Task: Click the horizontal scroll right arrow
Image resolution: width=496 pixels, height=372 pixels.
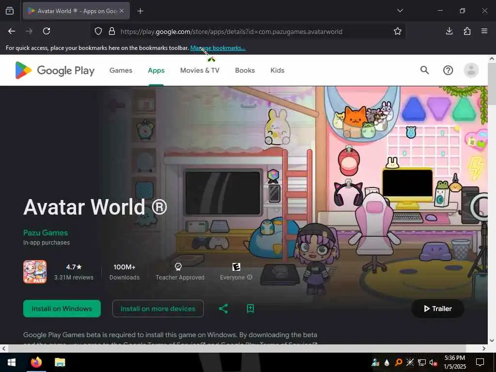Action: [x=484, y=349]
